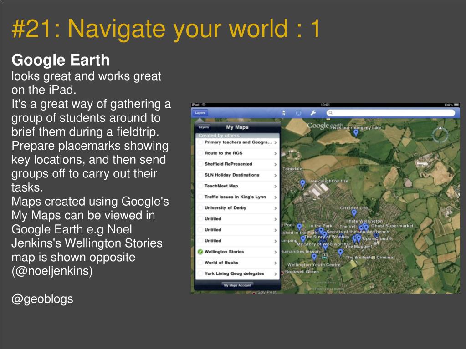Tick the 'York Living Geog delegates' checkbox
Viewport: 466px width, 349px height.
(200, 273)
